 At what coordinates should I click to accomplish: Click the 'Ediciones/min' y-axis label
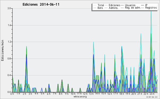coord(2,50)
